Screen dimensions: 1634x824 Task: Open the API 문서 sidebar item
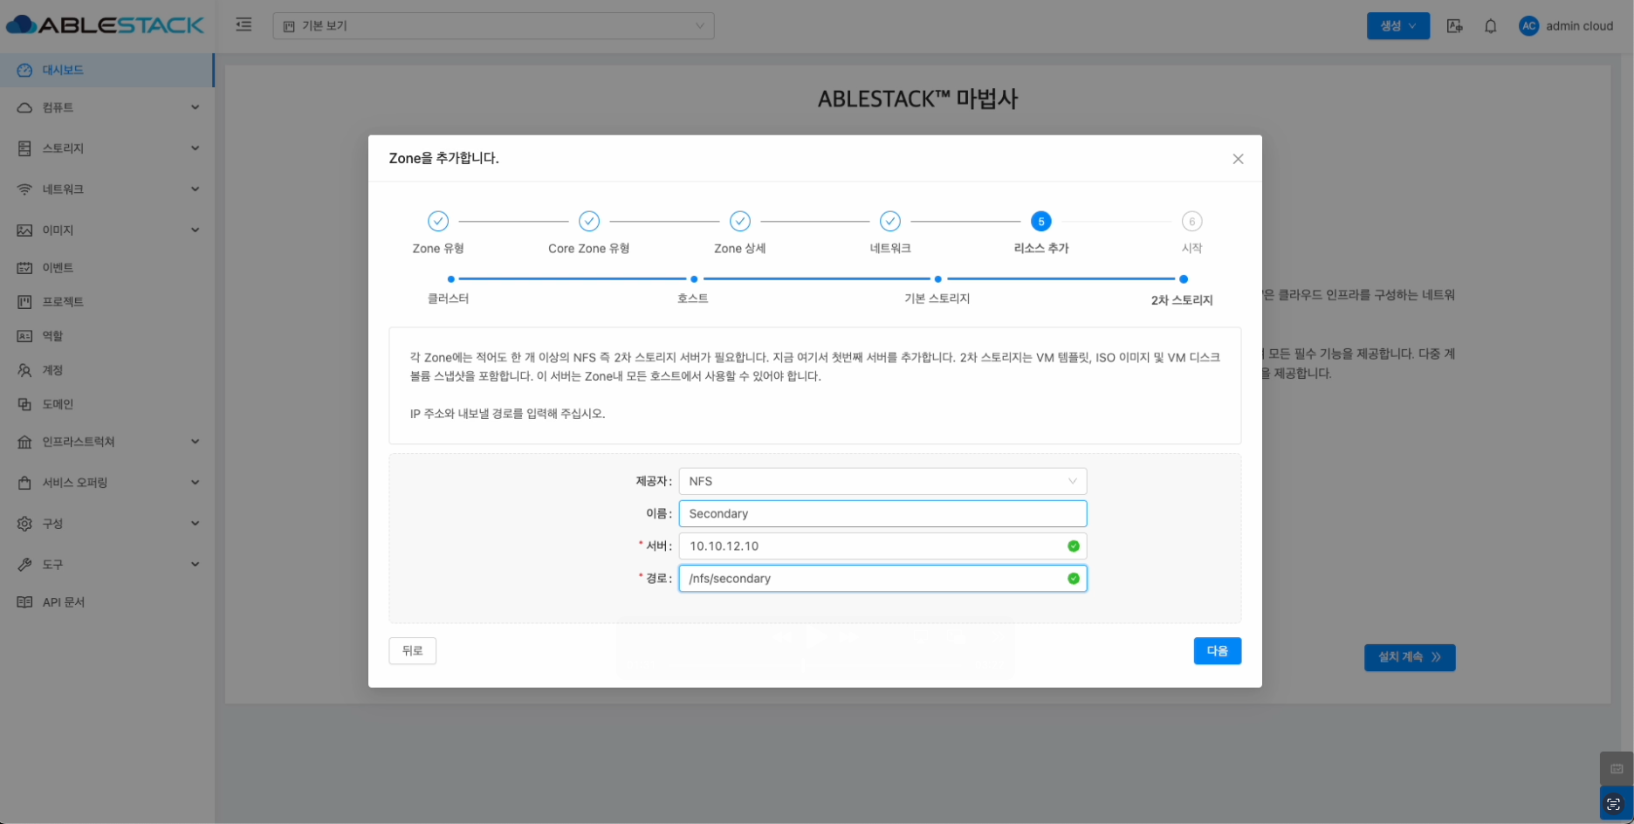click(x=63, y=602)
